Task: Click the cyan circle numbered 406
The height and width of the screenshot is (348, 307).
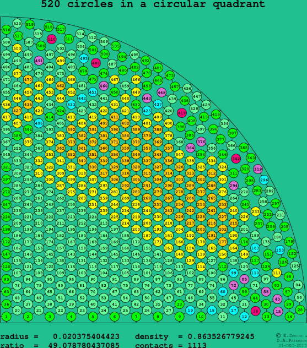Action: (39, 123)
